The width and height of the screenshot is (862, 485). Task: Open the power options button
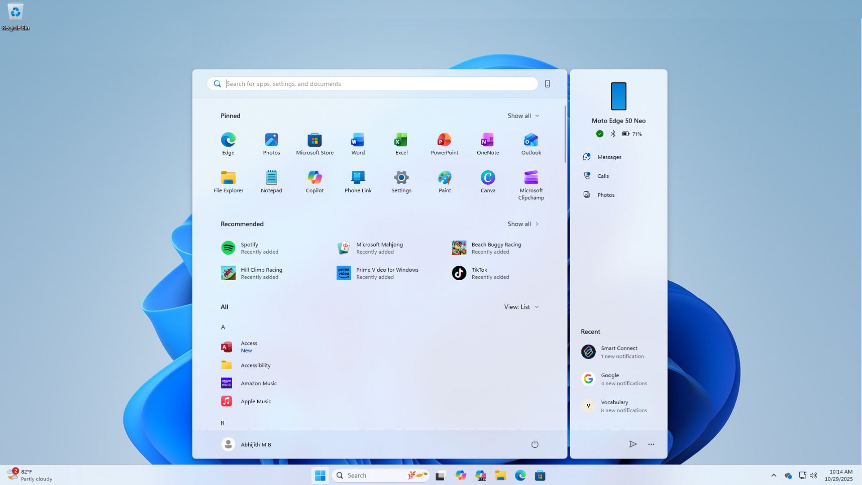(x=535, y=444)
